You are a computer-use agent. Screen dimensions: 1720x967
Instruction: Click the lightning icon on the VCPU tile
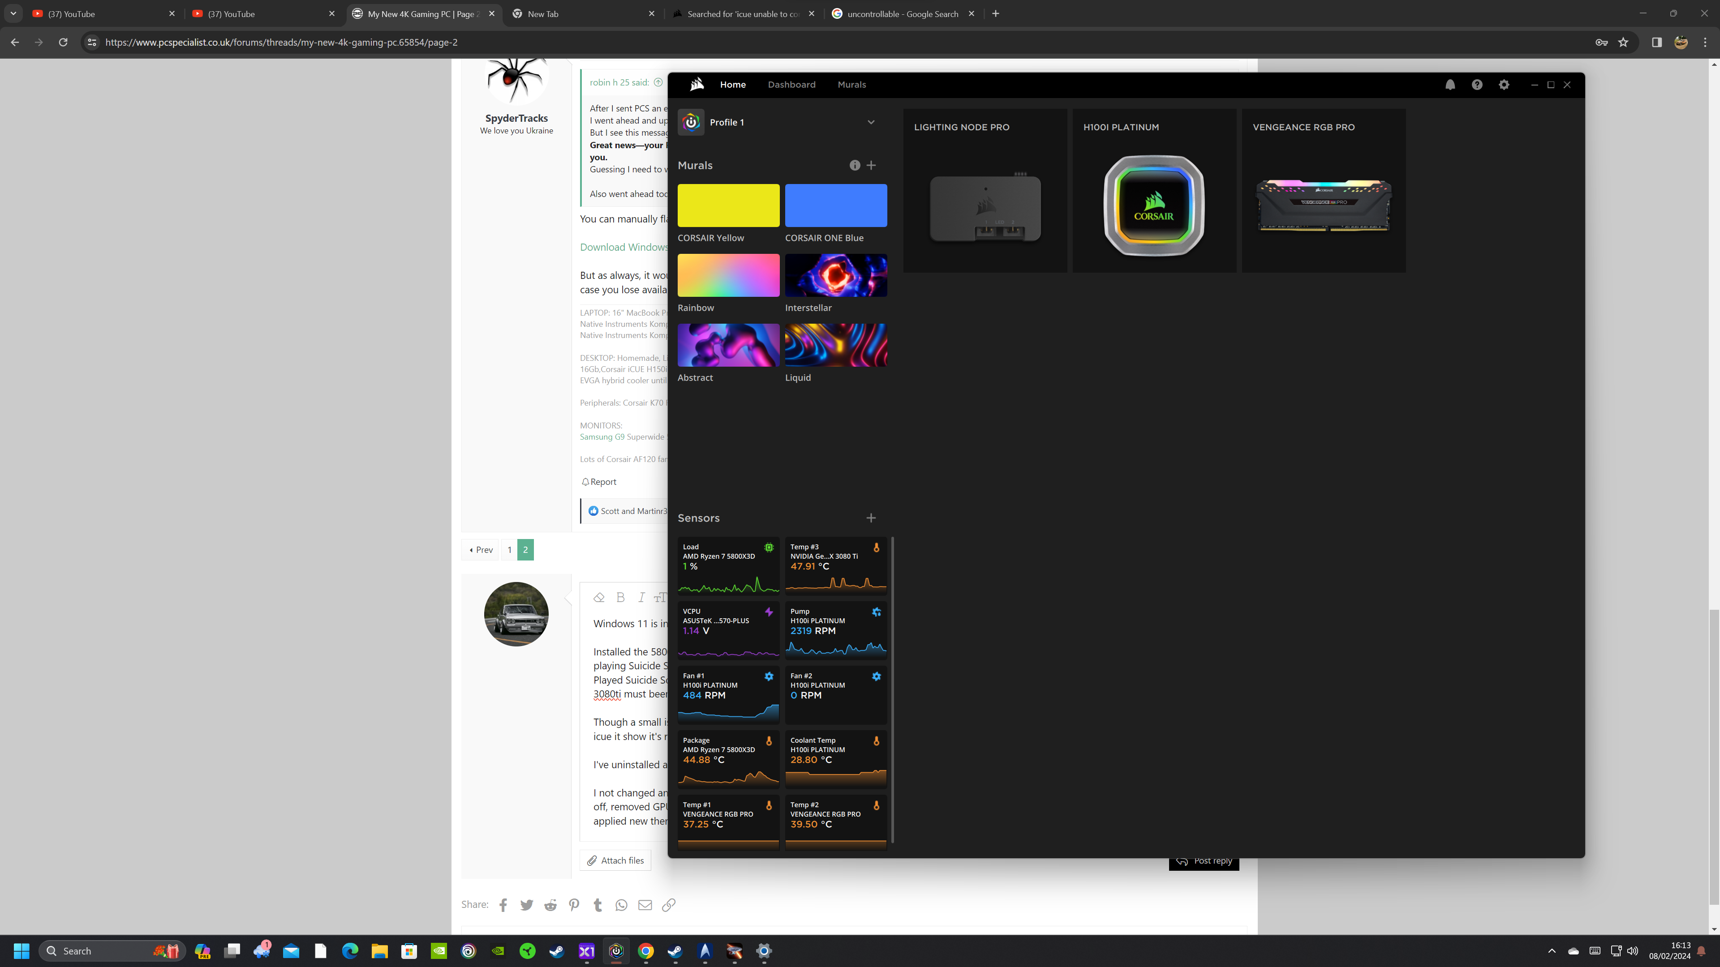point(769,612)
